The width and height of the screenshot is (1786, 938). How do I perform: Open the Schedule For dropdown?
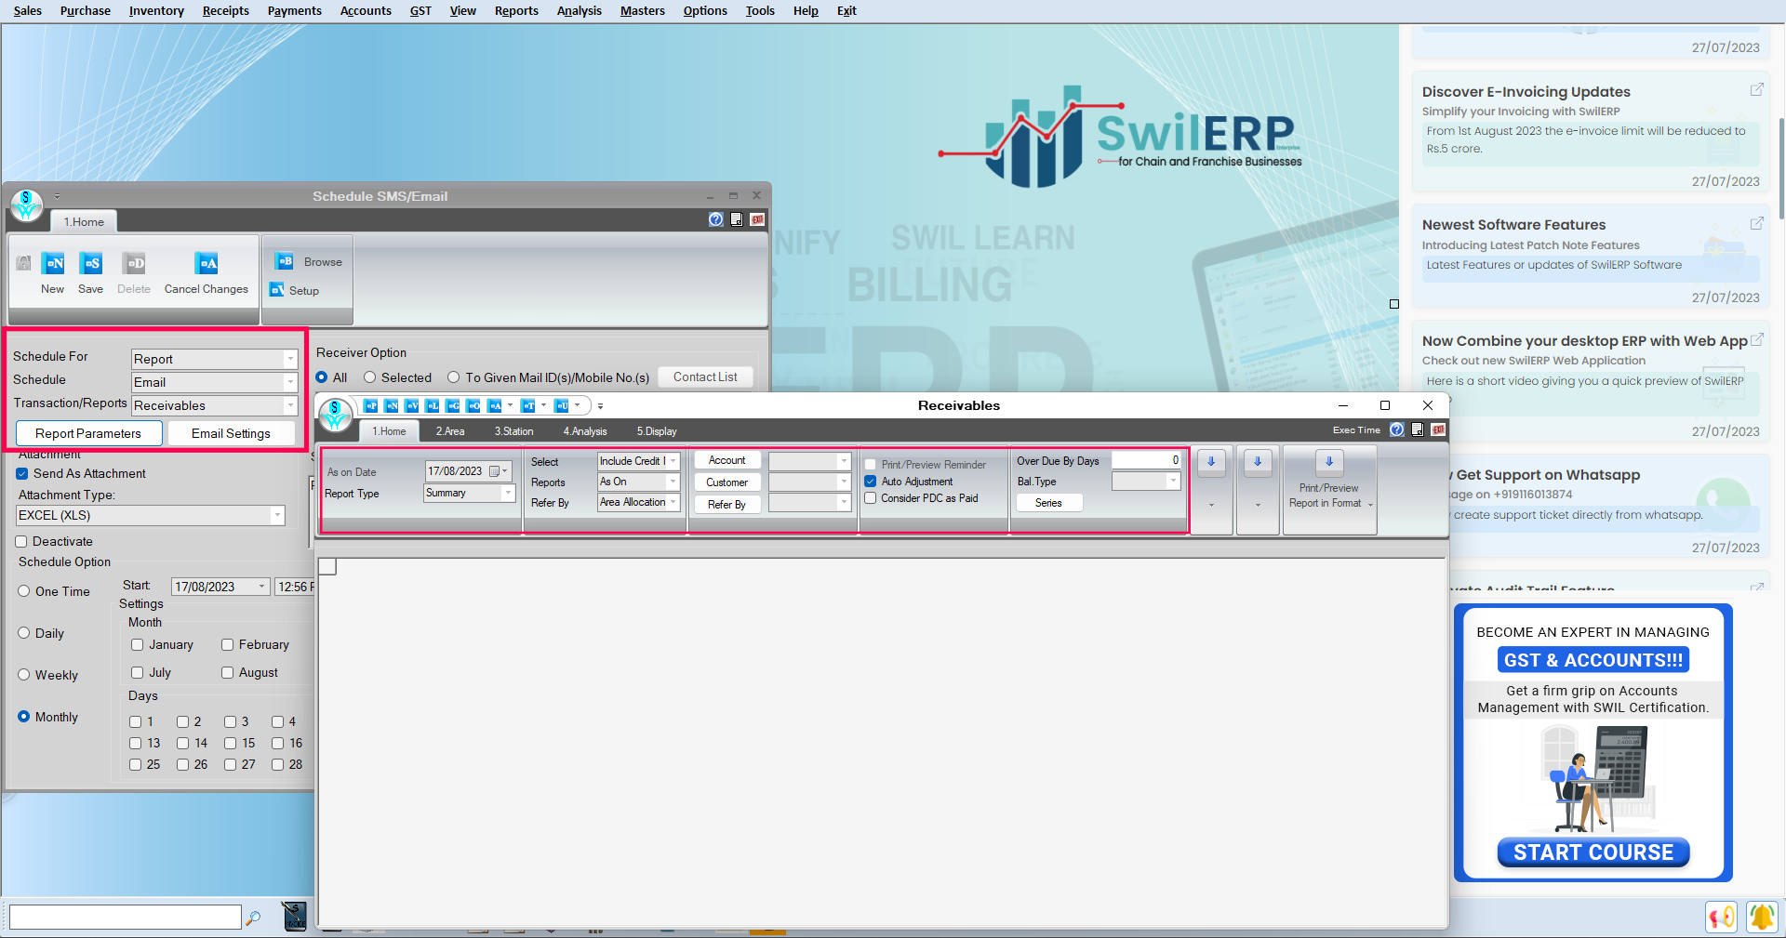tap(290, 359)
